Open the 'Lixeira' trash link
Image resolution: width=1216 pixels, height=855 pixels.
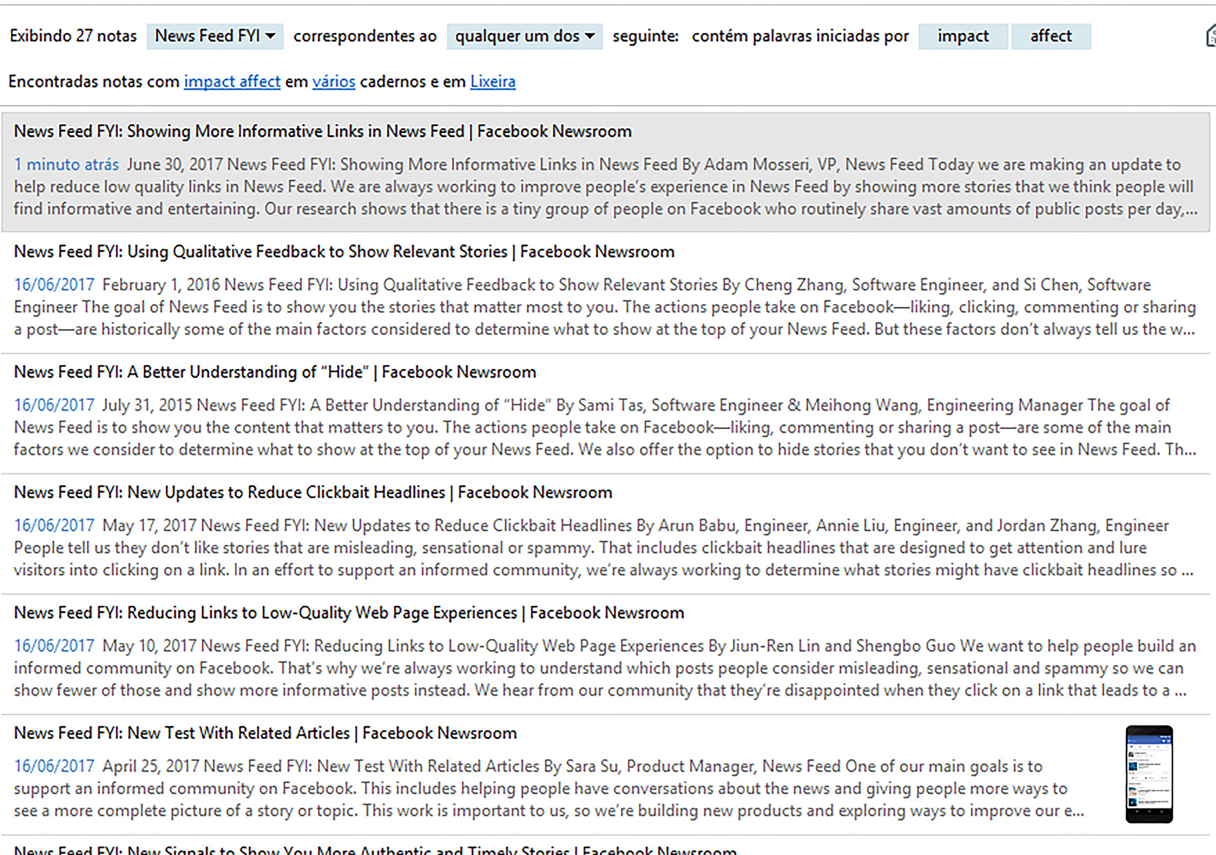pos(493,82)
